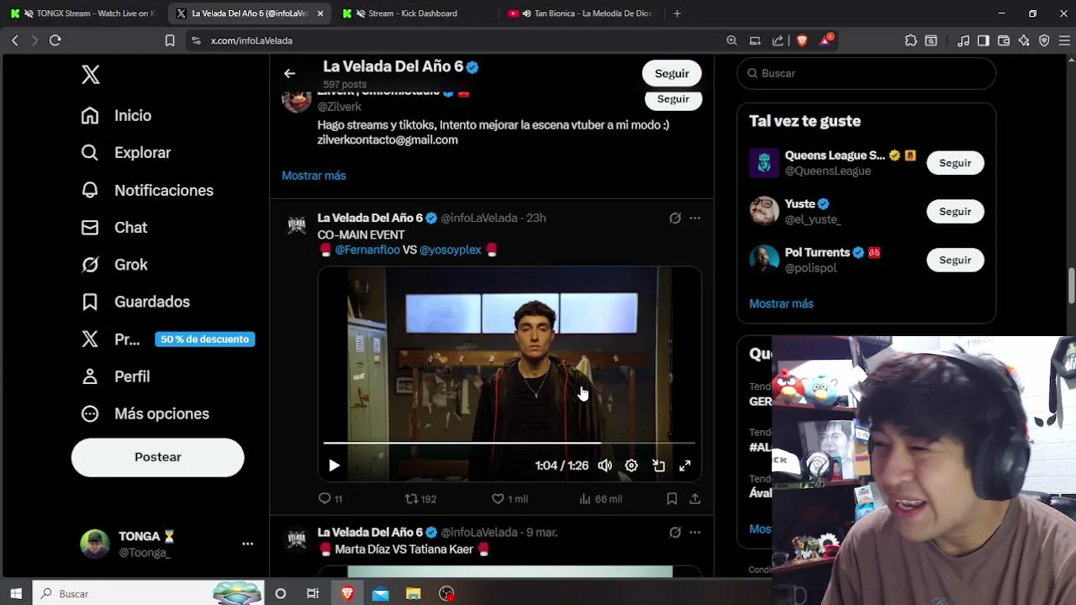This screenshot has height=605, width=1076.
Task: Mute the video with speaker icon
Action: point(605,466)
